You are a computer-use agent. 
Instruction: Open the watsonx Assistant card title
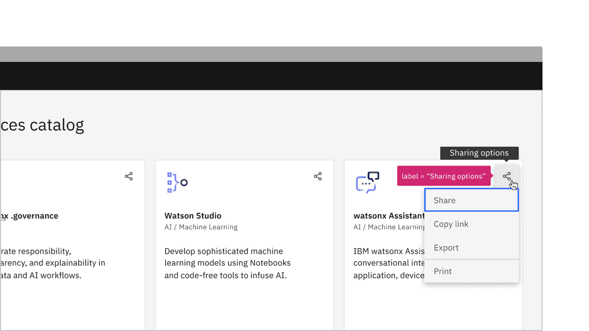tap(388, 216)
